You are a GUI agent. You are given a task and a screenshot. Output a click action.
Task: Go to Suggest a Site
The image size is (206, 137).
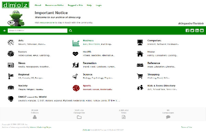click(75, 5)
